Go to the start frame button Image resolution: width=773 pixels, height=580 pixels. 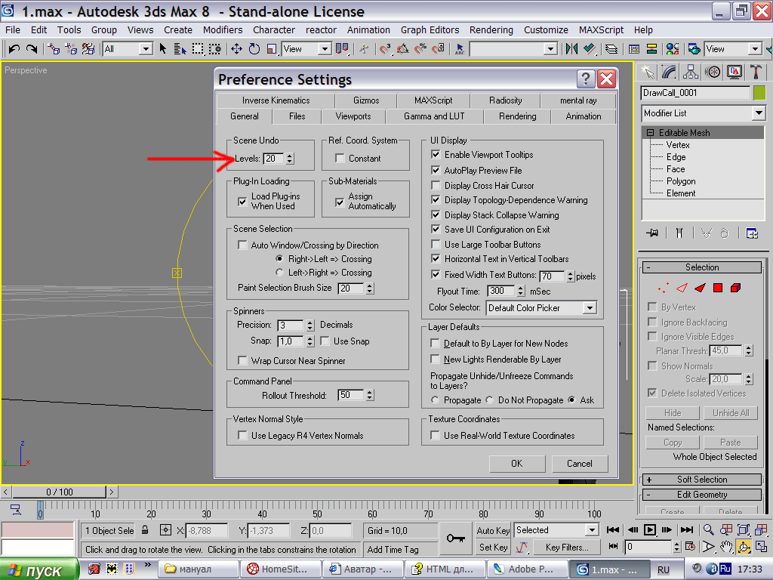pyautogui.click(x=613, y=529)
